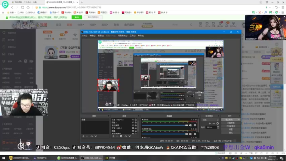286x161 pixels.
Task: Move source up in OBS Sources panel
Action: point(126,136)
